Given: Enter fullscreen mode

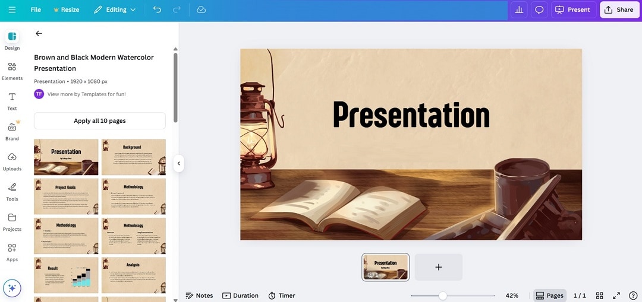Looking at the screenshot, I should coord(616,295).
